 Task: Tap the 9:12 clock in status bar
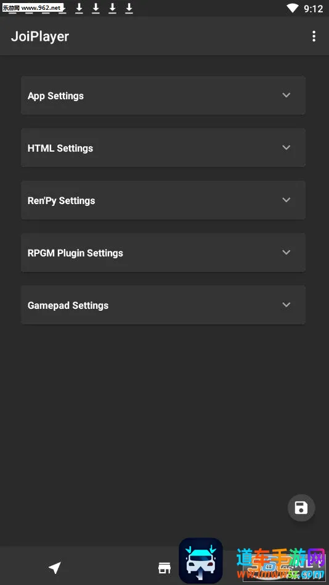point(314,9)
